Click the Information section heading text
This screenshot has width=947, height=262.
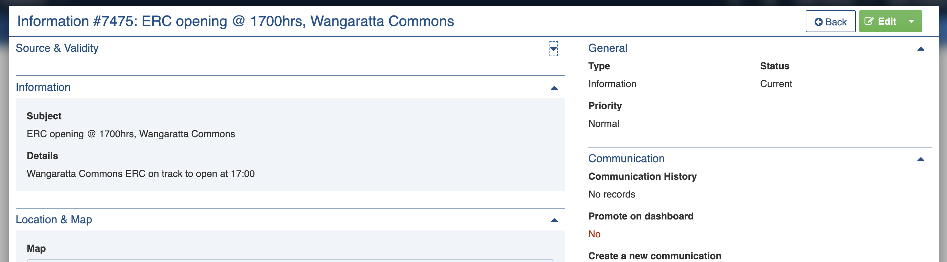[x=43, y=87]
